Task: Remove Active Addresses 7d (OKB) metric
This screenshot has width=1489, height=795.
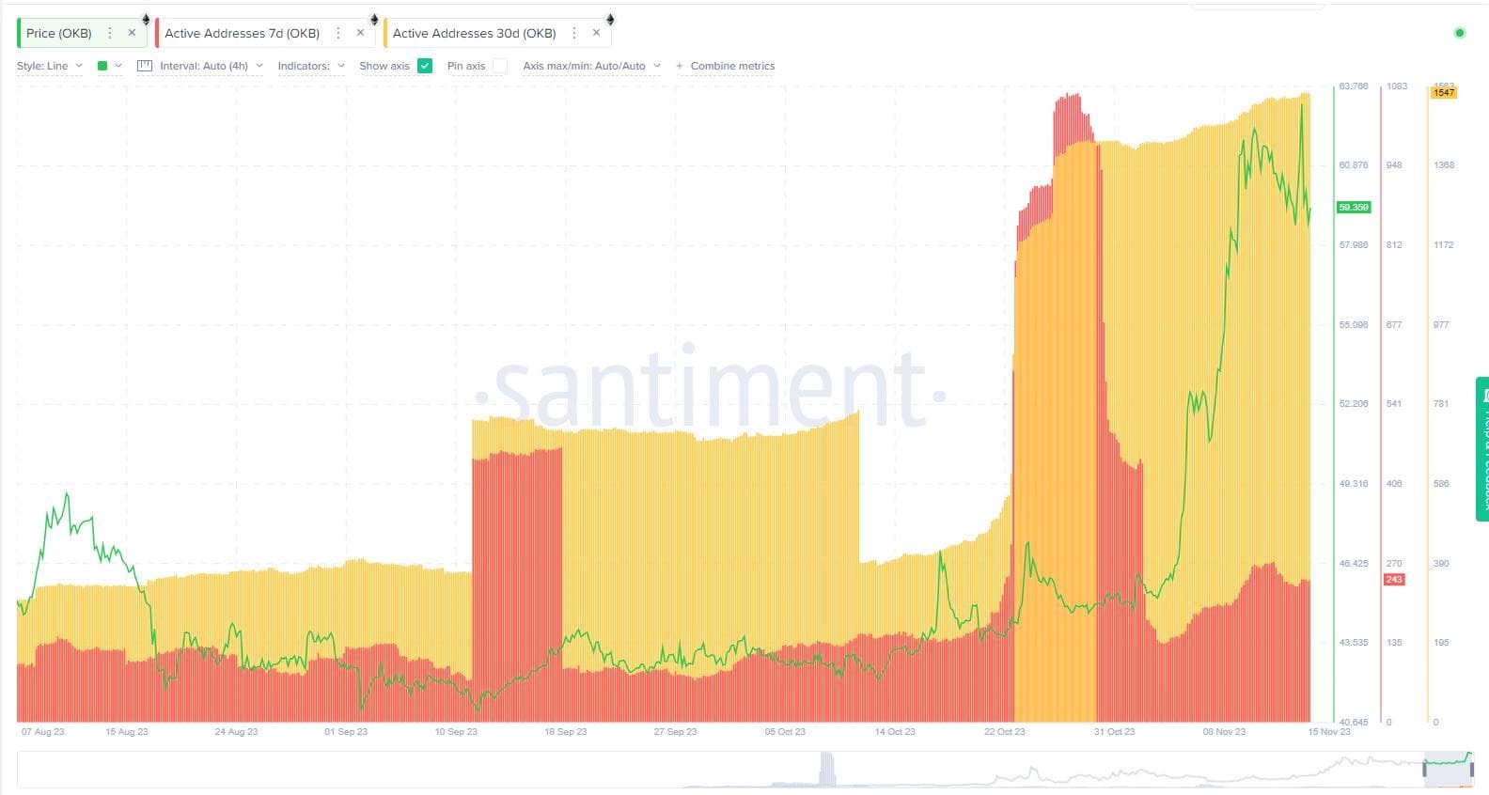Action: click(x=360, y=33)
